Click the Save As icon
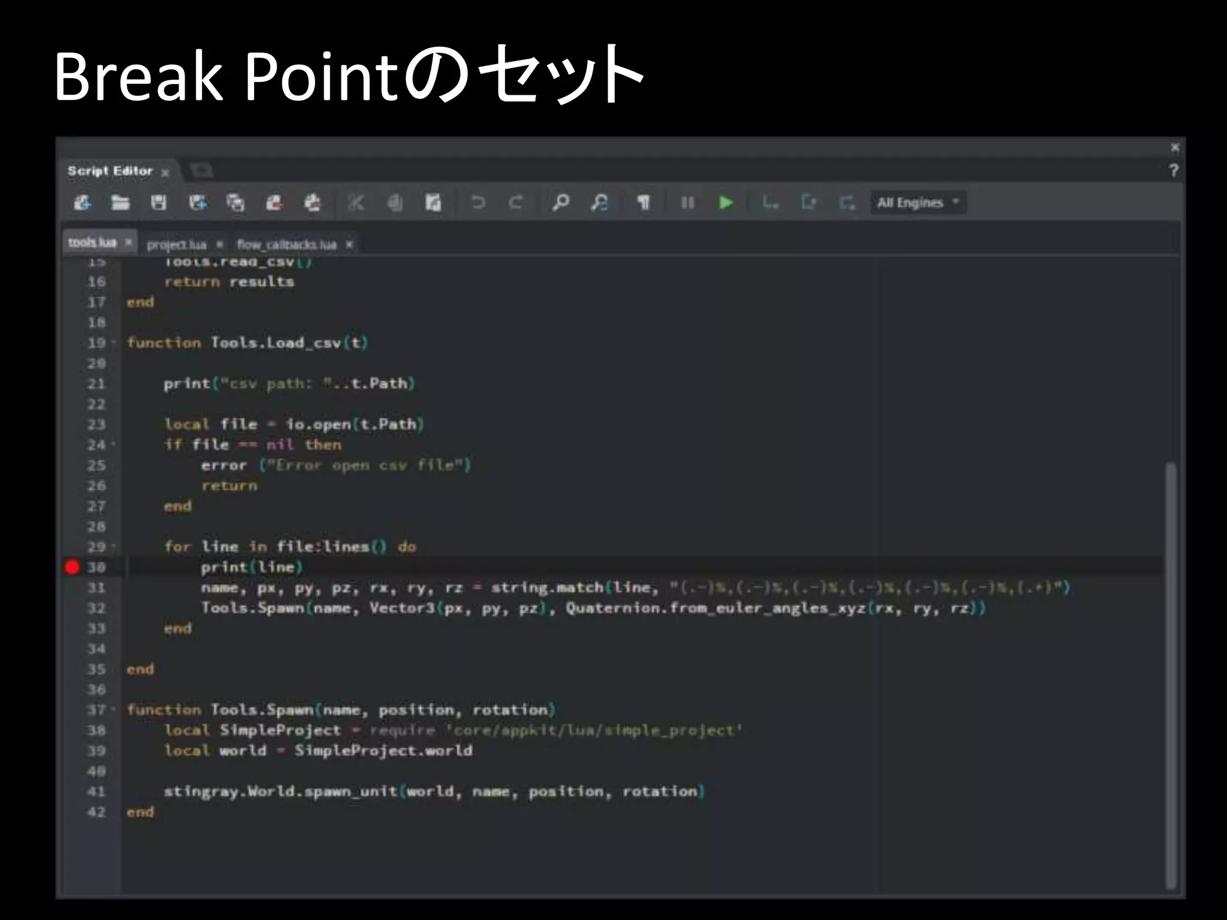1227x920 pixels. pos(198,202)
